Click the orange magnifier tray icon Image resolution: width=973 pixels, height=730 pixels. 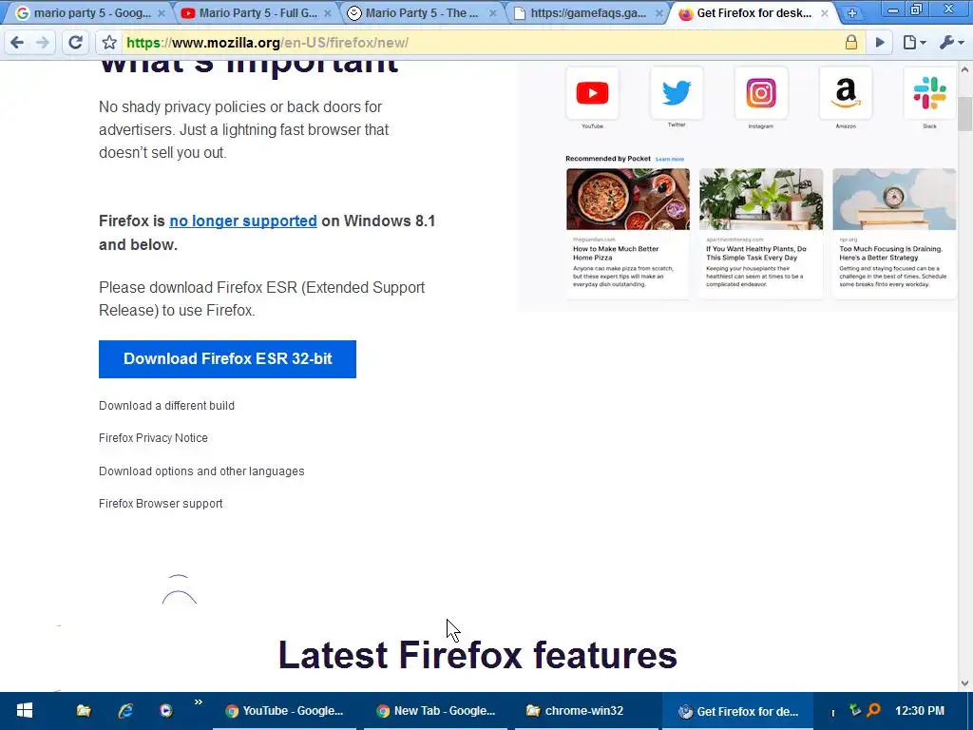click(874, 709)
